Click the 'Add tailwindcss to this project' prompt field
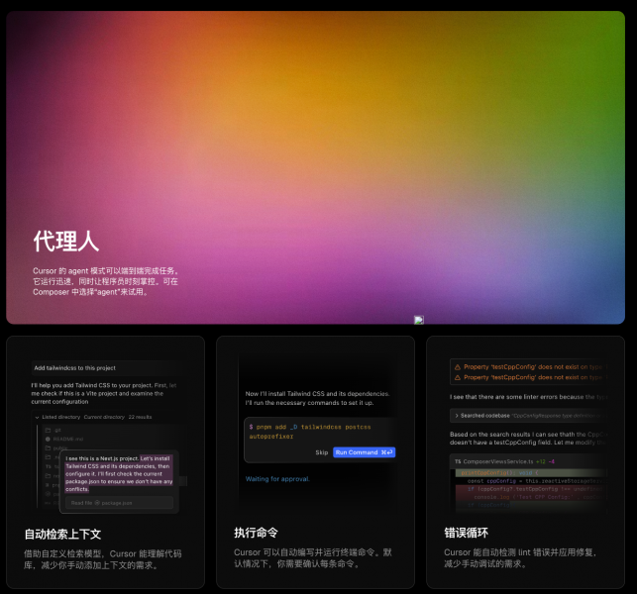 (106, 368)
